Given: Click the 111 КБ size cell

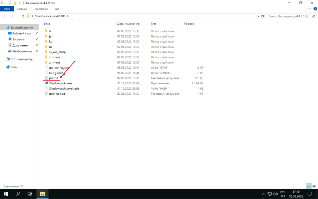Looking at the screenshot, I should coord(199,78).
